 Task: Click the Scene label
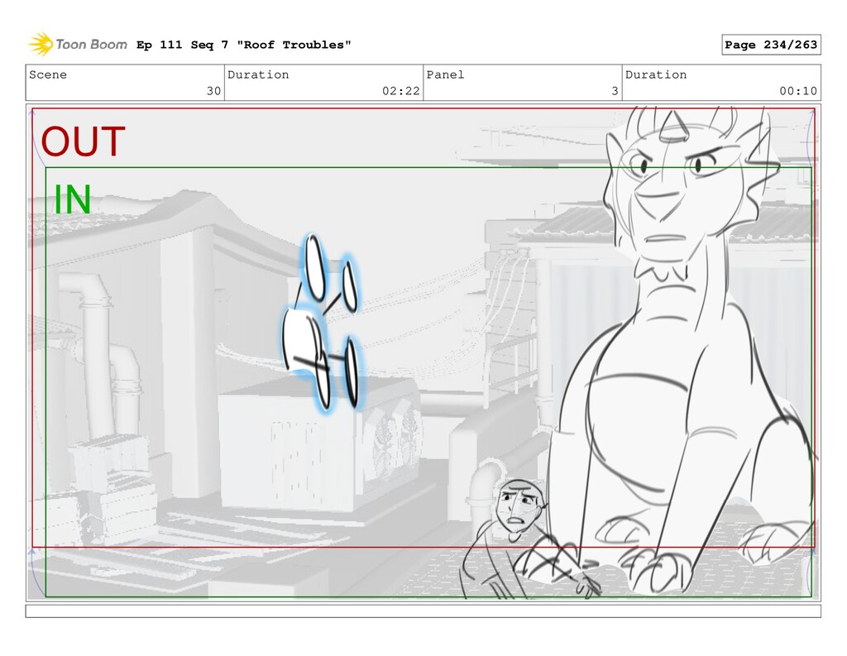[48, 74]
